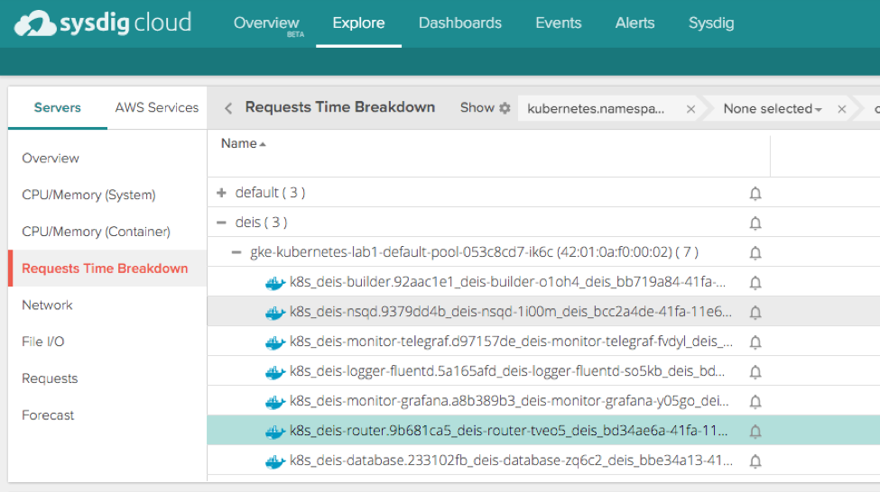The image size is (880, 492).
Task: Click docker icon of deis-router container
Action: [x=275, y=432]
